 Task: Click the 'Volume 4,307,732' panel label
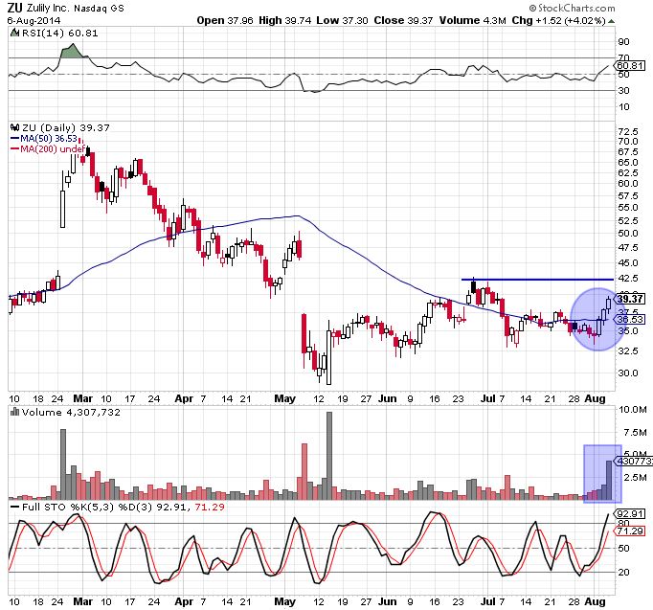71,412
